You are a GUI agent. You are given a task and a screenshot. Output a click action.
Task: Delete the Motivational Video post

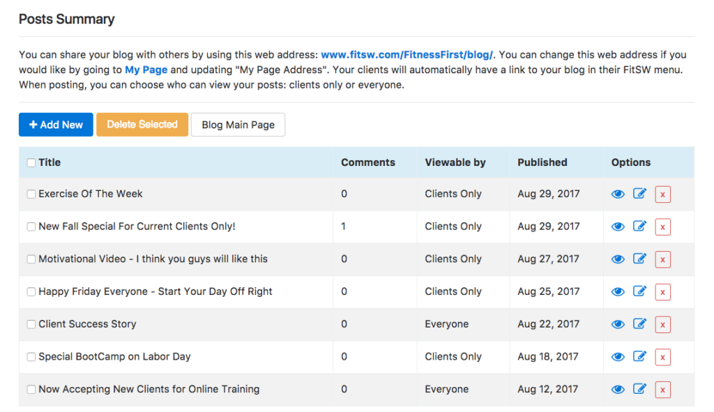point(662,259)
